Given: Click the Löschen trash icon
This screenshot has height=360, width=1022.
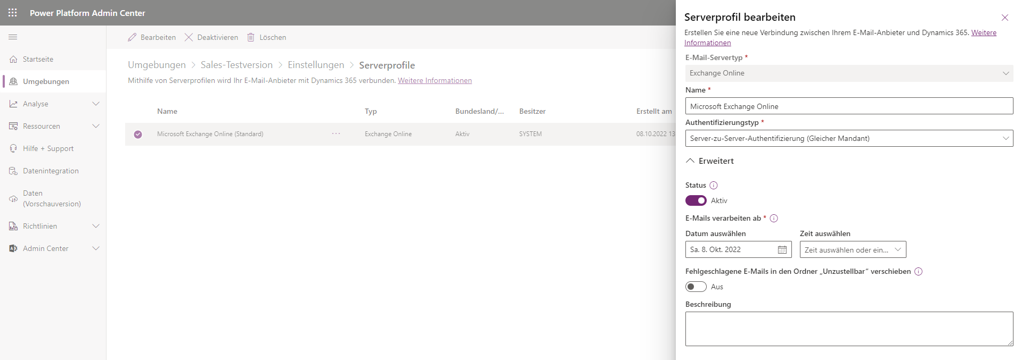Looking at the screenshot, I should [250, 37].
